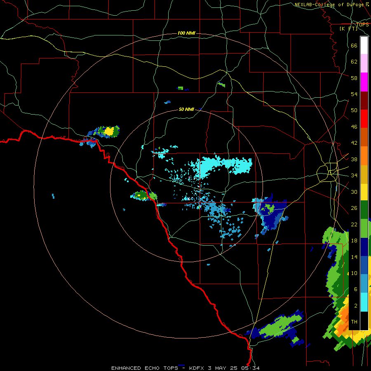Viewport: 371px width, 371px height.
Task: Click the 50 NMI range ring label
Action: (186, 109)
